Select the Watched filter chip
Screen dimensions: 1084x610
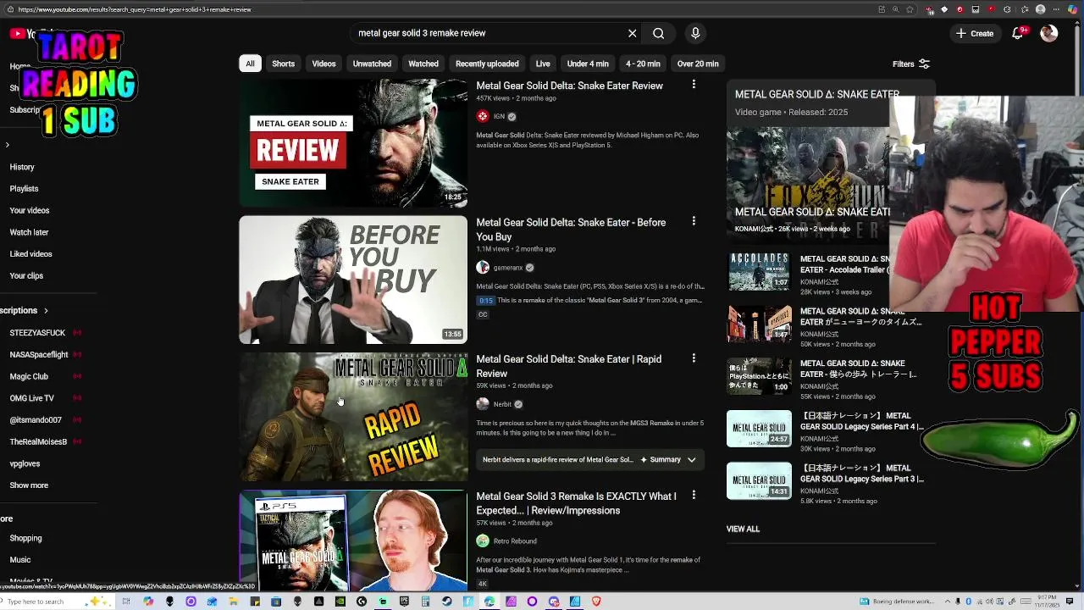click(x=423, y=64)
